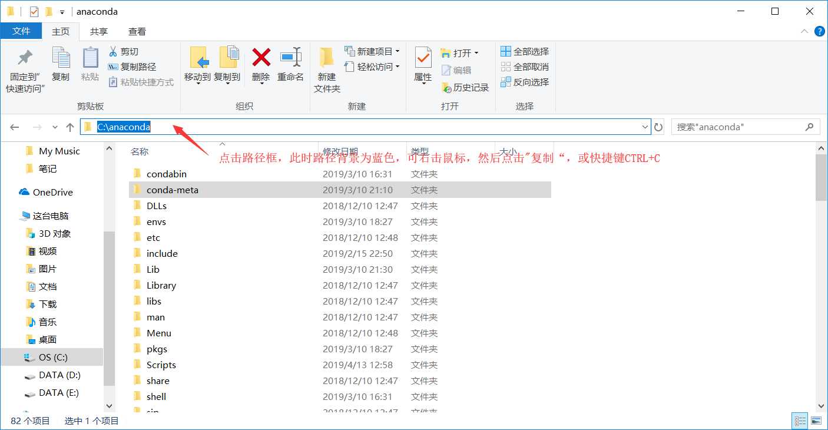Viewport: 828px width, 430px height.
Task: Select OS (C:) drive in navigation pane
Action: pos(53,357)
